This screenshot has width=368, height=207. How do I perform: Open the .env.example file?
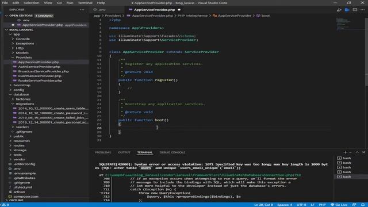pyautogui.click(x=25, y=173)
